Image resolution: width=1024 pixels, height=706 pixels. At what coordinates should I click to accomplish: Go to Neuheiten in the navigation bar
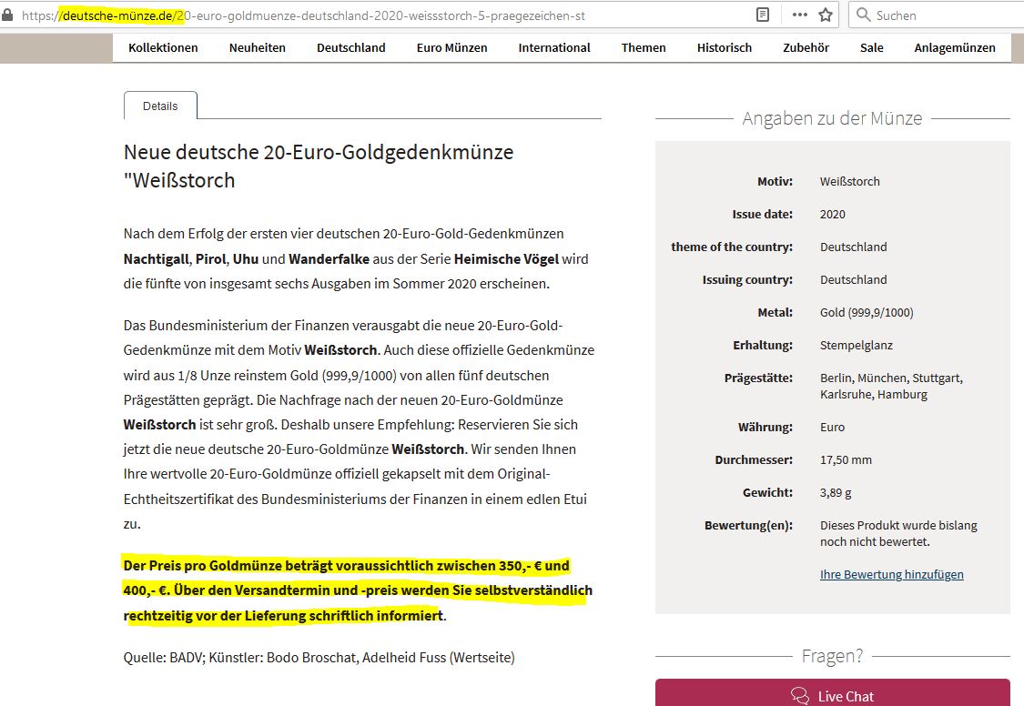pos(257,48)
